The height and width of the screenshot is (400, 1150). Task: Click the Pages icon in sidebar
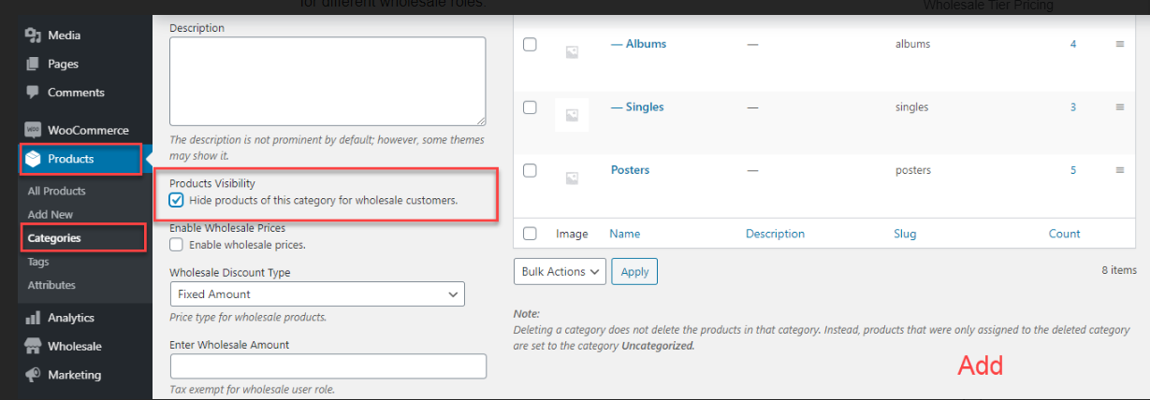pyautogui.click(x=33, y=64)
